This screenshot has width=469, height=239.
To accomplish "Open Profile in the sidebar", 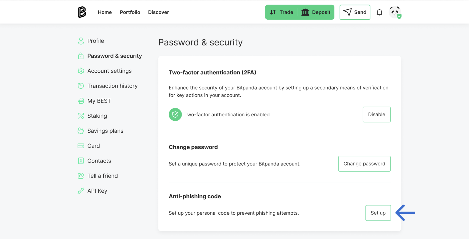I will pos(96,41).
